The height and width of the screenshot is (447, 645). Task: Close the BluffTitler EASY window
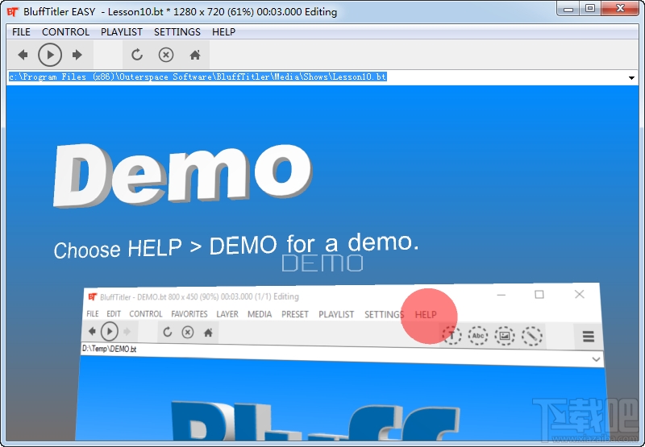tap(621, 8)
